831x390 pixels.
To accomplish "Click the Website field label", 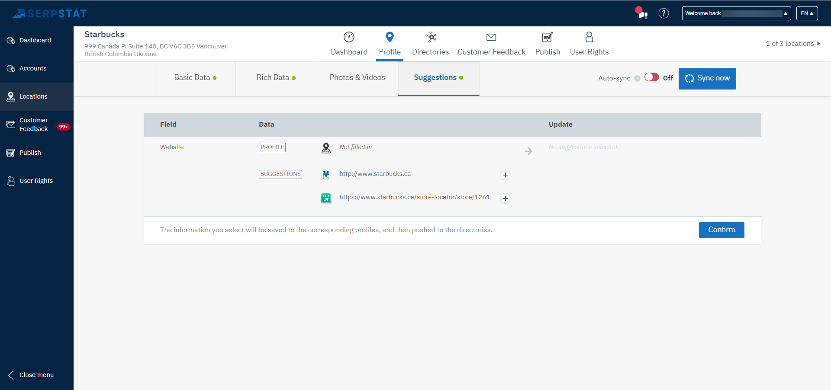I will coord(172,147).
